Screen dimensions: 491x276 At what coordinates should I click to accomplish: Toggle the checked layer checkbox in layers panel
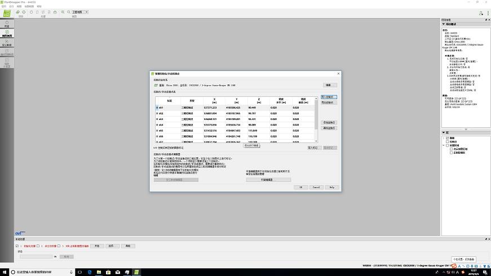click(x=448, y=137)
